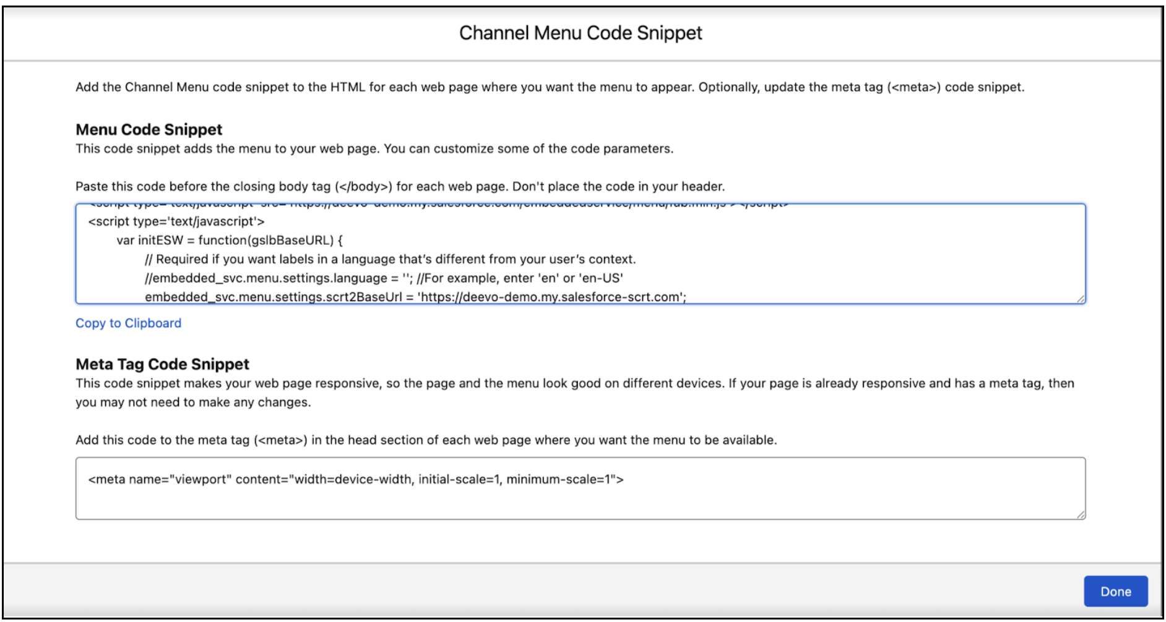
Task: Click the Copy to Clipboard link
Action: [128, 323]
